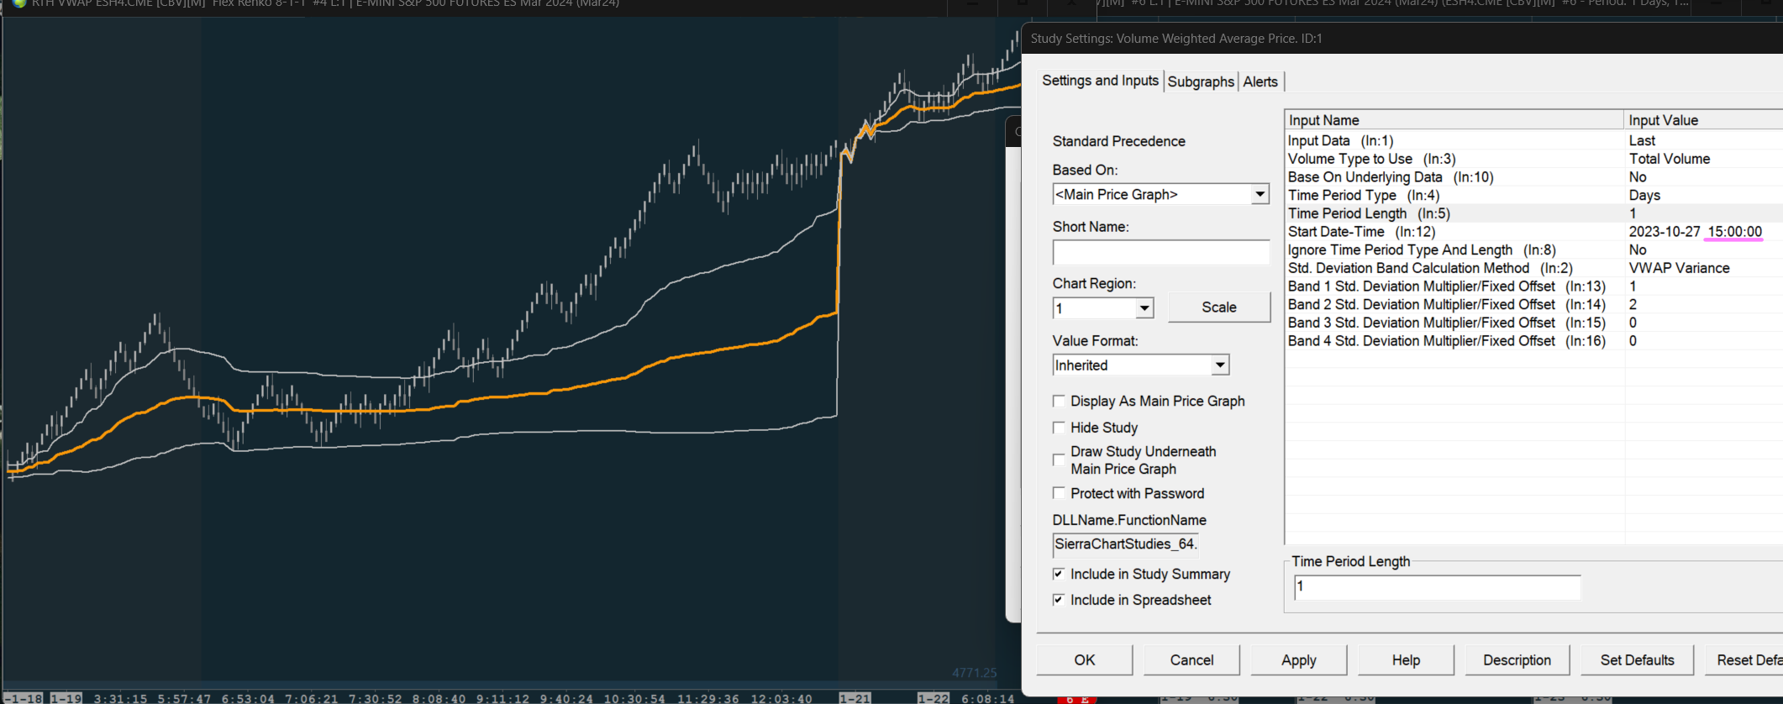The width and height of the screenshot is (1783, 704).
Task: Click the Set Defaults button
Action: pyautogui.click(x=1637, y=660)
